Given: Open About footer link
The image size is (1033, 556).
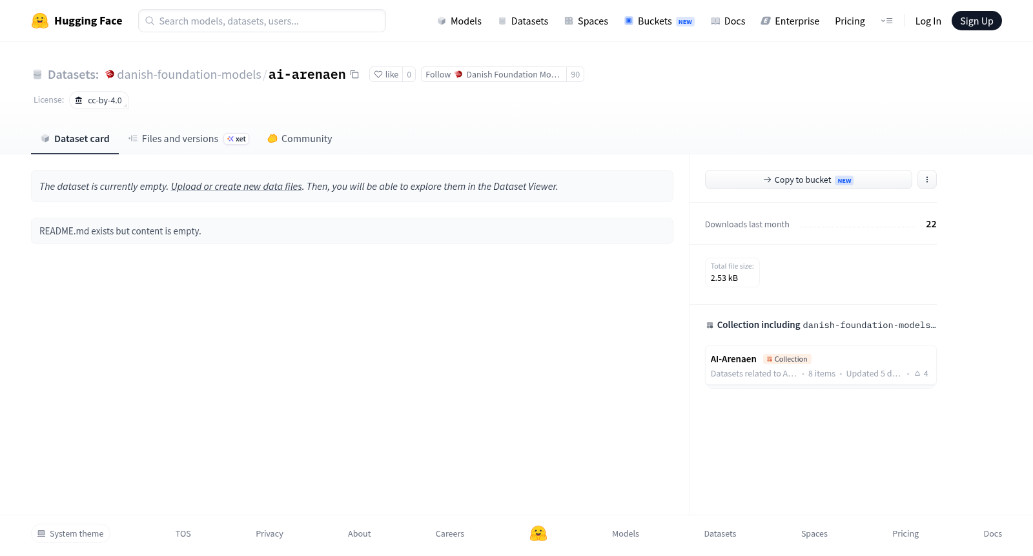Looking at the screenshot, I should (x=359, y=533).
